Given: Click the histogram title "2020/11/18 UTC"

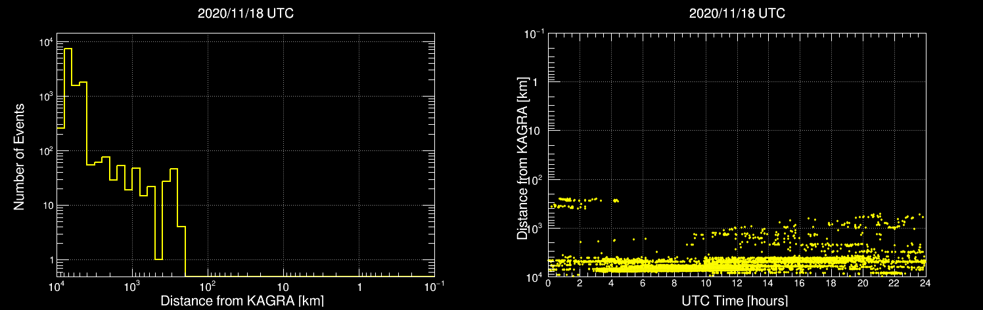Looking at the screenshot, I should click(x=245, y=14).
